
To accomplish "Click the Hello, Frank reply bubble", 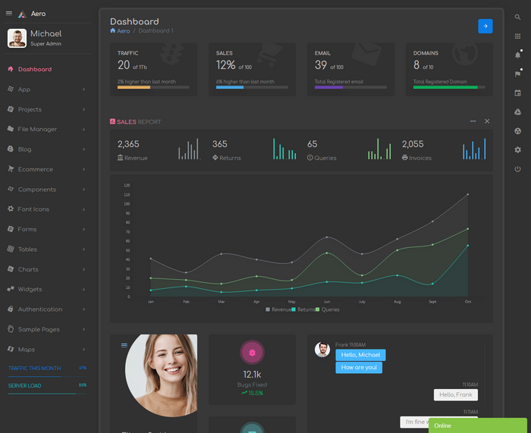I will pyautogui.click(x=455, y=395).
